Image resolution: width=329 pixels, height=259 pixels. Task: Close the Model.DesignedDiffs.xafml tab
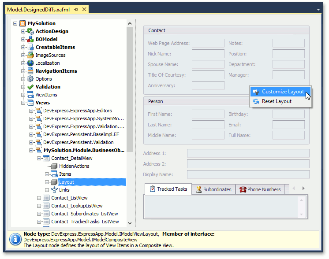pos(84,9)
